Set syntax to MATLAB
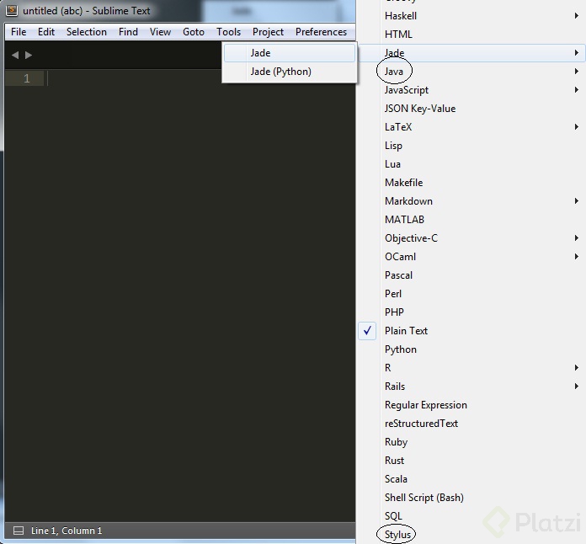 point(471,220)
